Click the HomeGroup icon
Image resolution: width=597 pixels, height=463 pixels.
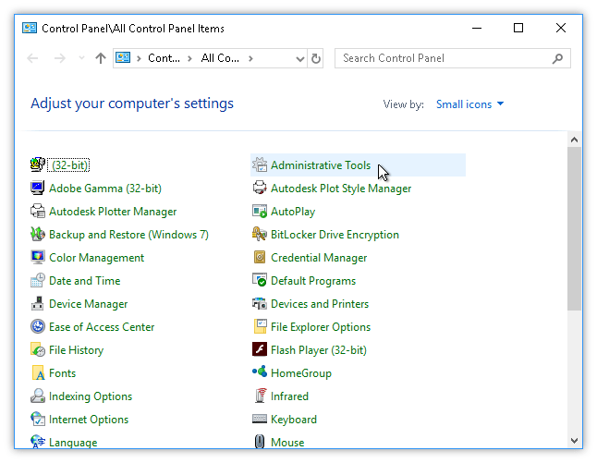(x=260, y=373)
